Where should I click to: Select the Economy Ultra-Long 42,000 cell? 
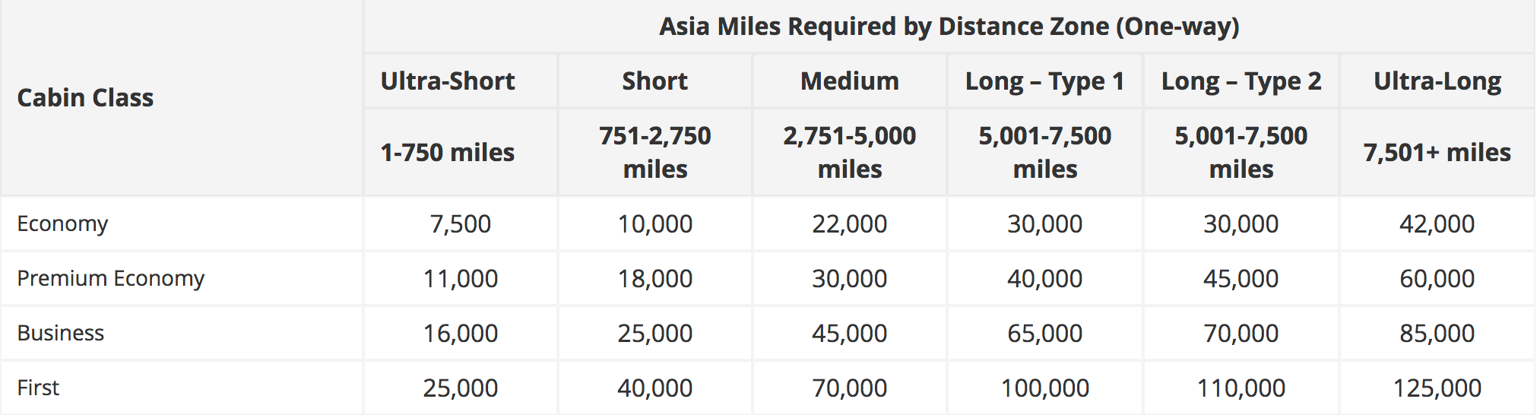pos(1437,223)
